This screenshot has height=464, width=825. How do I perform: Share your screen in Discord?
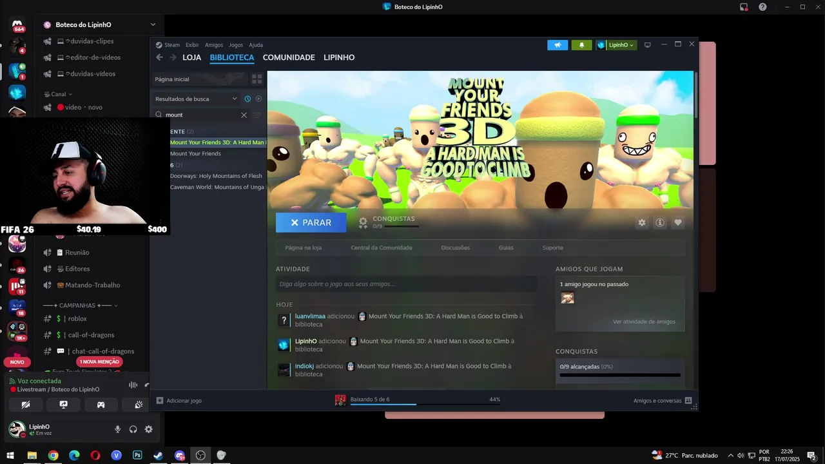[63, 405]
